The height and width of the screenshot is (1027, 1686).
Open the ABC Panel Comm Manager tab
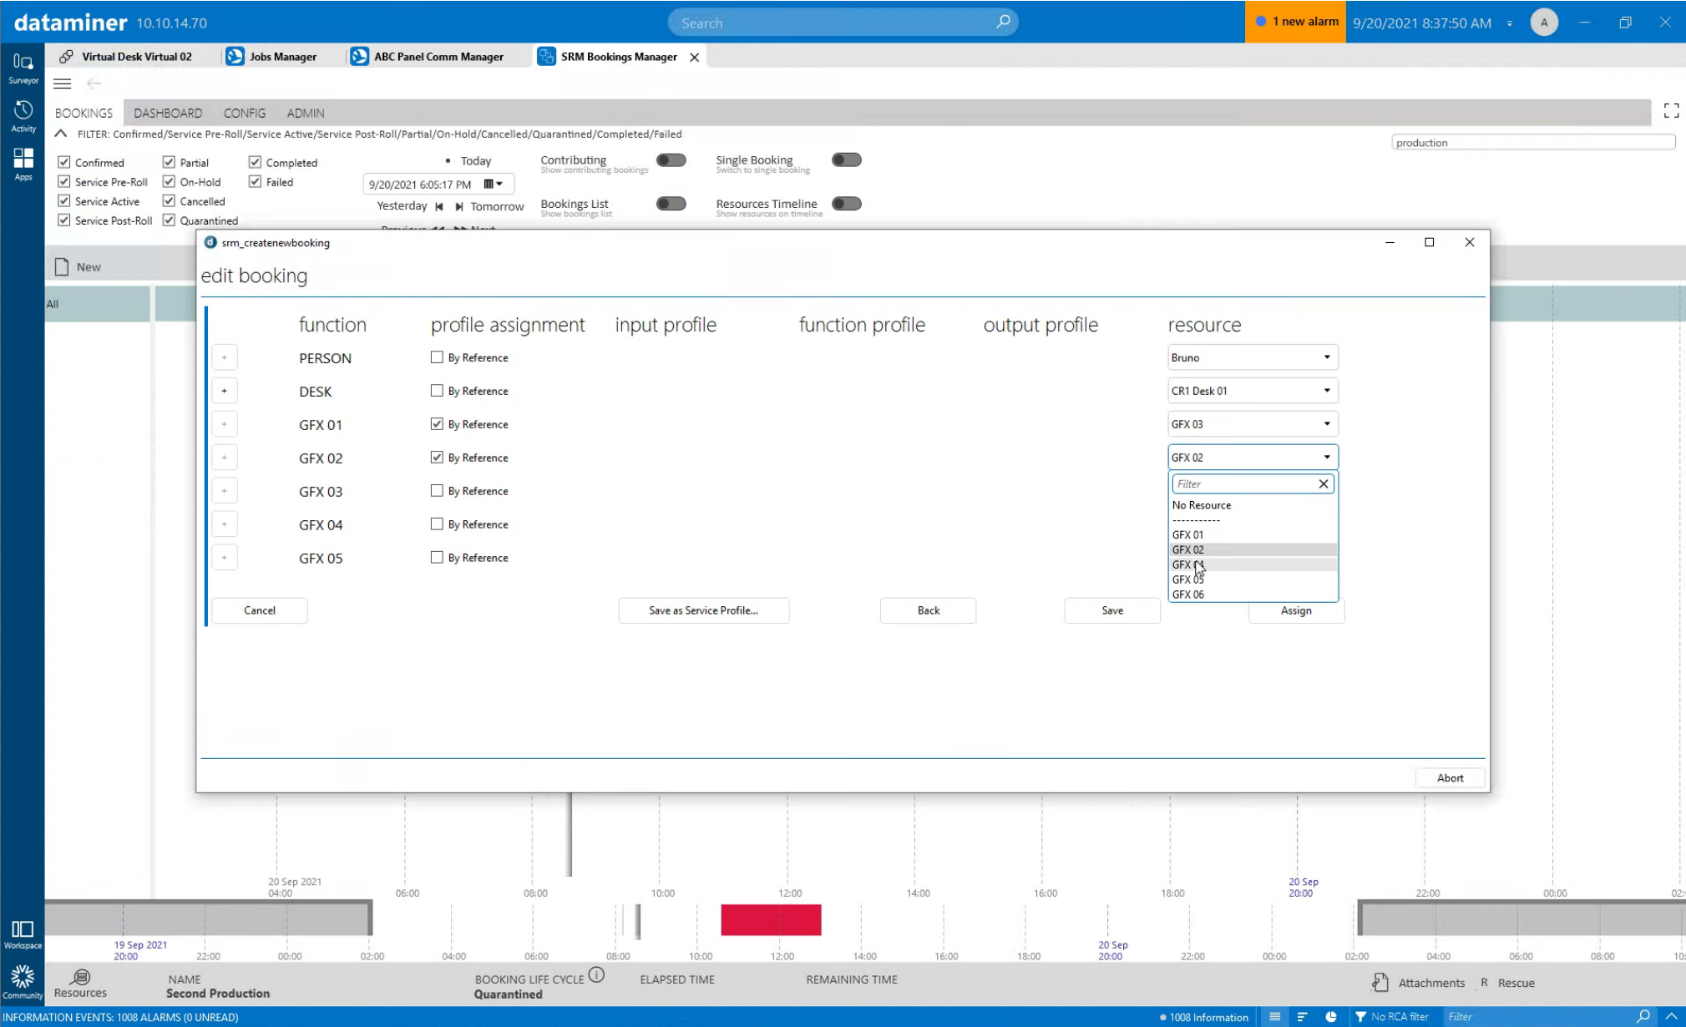pyautogui.click(x=428, y=57)
